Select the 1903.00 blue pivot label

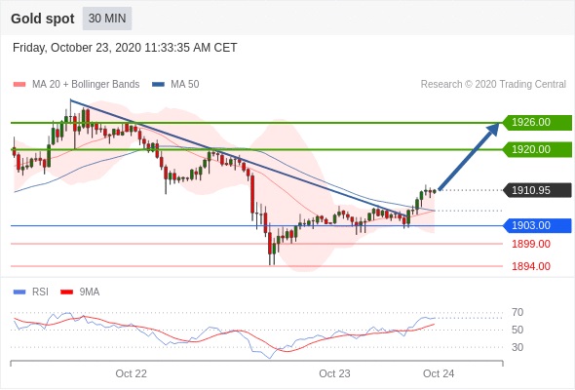(537, 225)
